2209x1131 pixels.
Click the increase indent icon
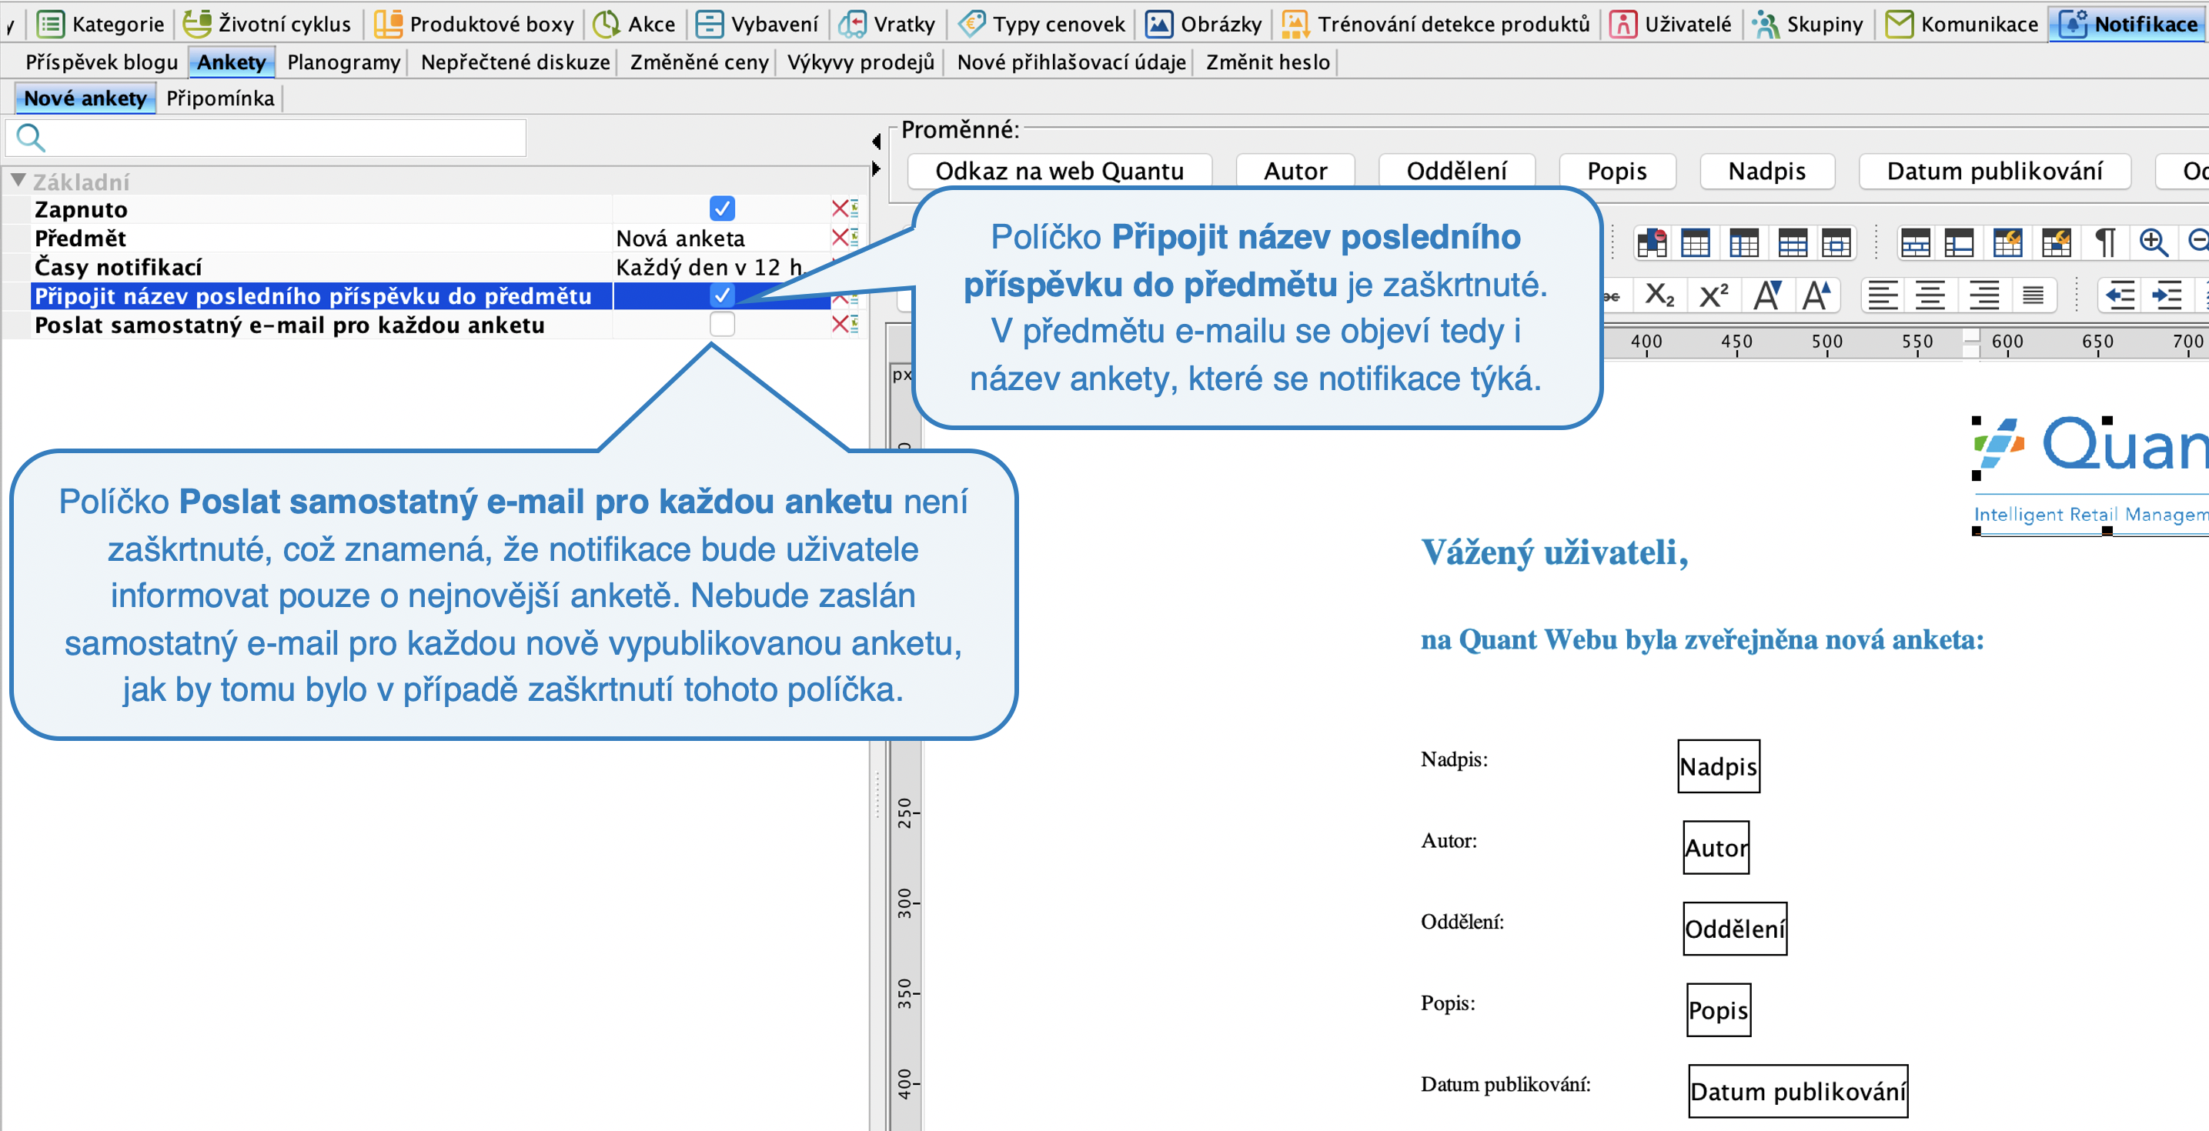[x=2167, y=295]
